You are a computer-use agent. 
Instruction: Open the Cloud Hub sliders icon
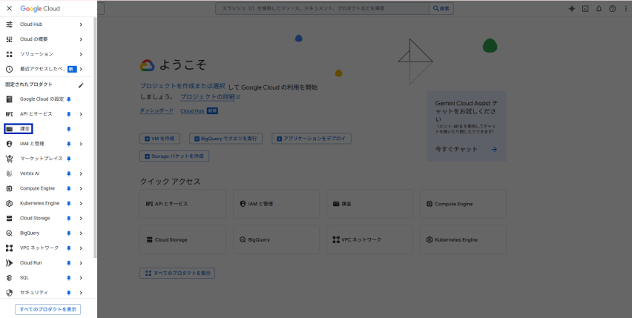9,24
